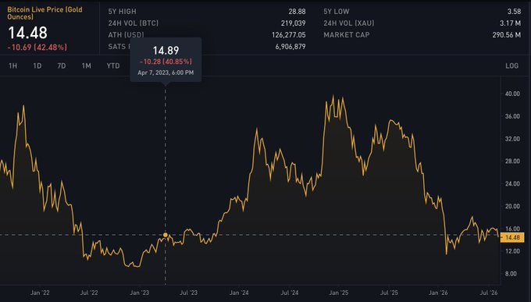The height and width of the screenshot is (302, 531).
Task: Click the Jul '23 axis label
Action: coord(189,293)
